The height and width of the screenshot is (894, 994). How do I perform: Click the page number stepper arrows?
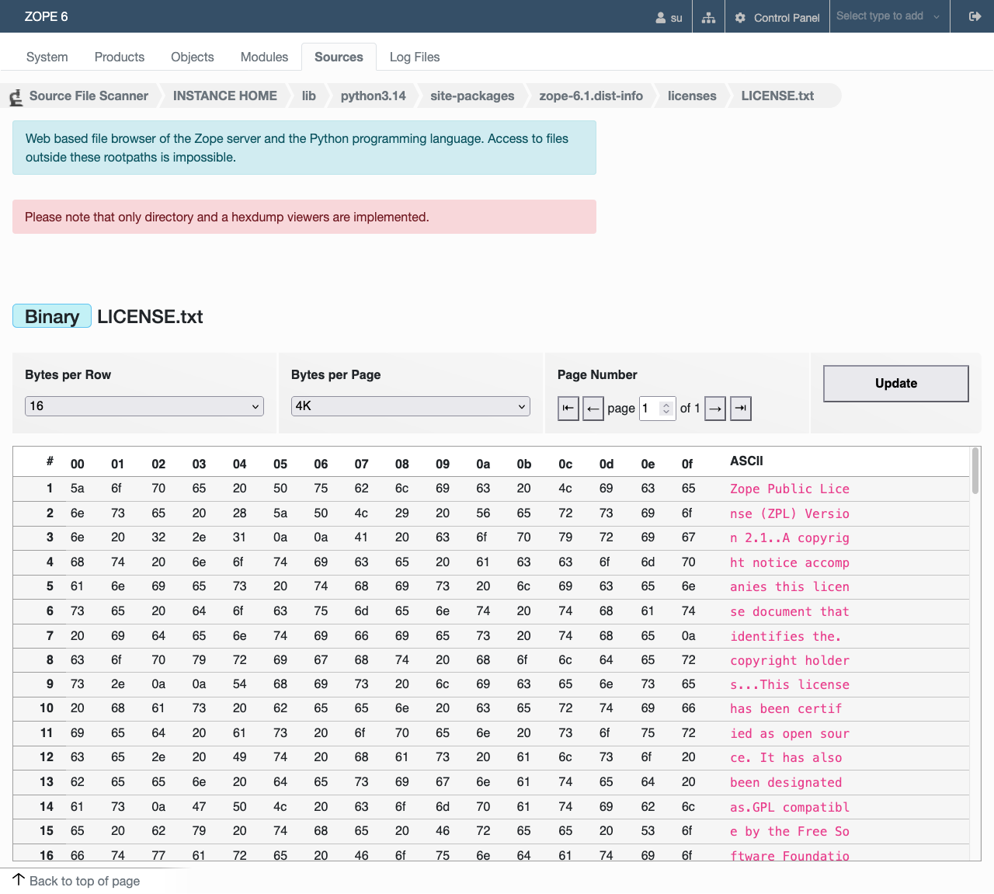(666, 408)
